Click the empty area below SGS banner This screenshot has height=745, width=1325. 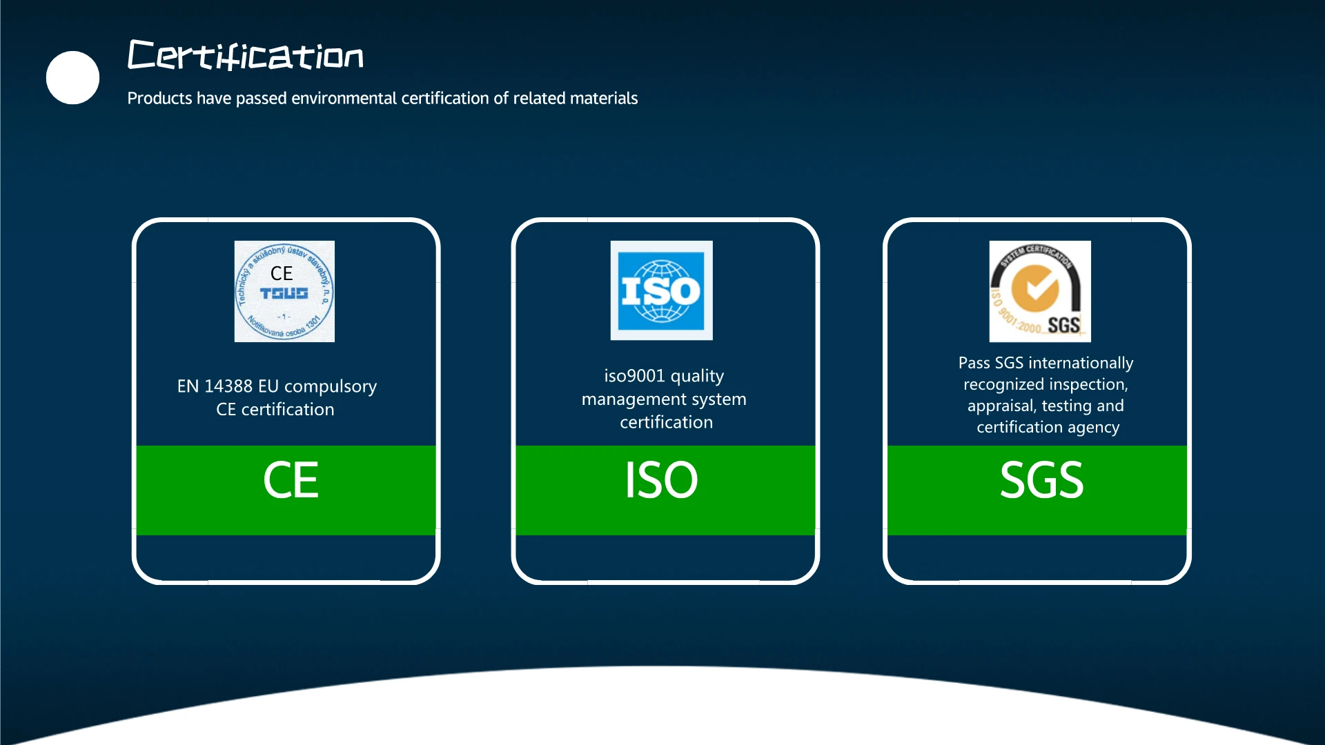pyautogui.click(x=1037, y=557)
